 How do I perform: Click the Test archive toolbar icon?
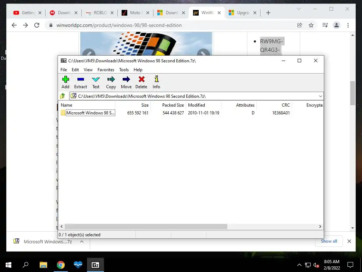pos(96,82)
